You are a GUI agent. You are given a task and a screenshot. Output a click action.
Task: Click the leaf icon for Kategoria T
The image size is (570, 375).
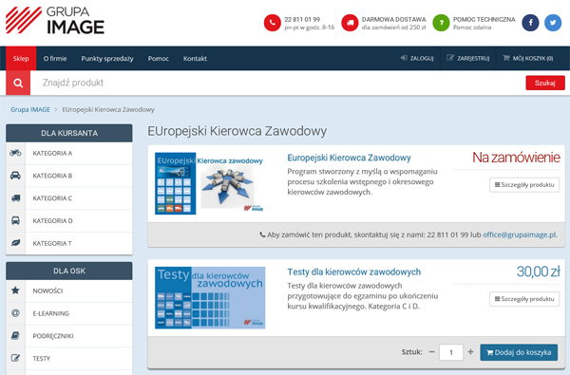click(15, 243)
